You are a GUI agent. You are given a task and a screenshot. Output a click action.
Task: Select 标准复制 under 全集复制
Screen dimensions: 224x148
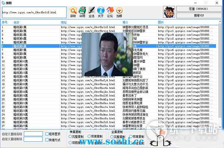pos(131,143)
